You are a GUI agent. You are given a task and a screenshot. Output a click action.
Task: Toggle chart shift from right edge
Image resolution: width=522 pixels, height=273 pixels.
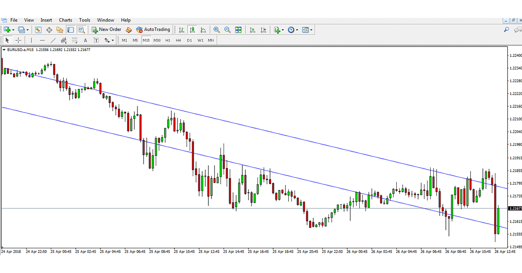[x=263, y=30]
